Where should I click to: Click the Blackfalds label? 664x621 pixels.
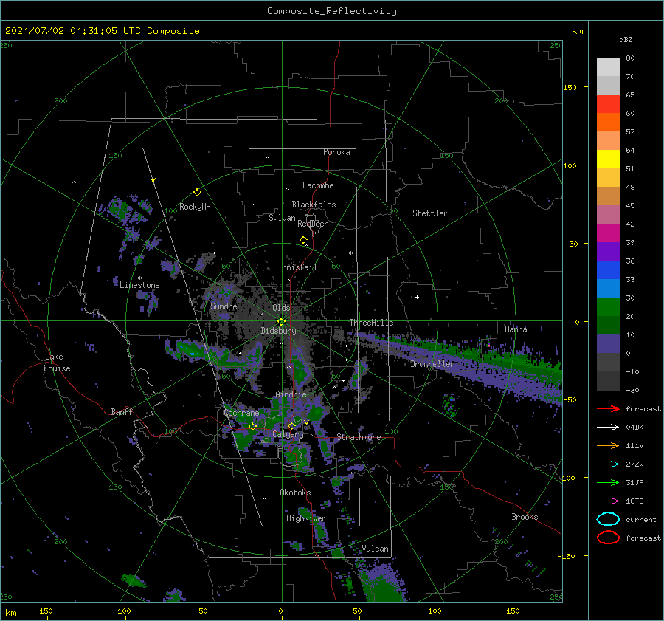point(314,205)
